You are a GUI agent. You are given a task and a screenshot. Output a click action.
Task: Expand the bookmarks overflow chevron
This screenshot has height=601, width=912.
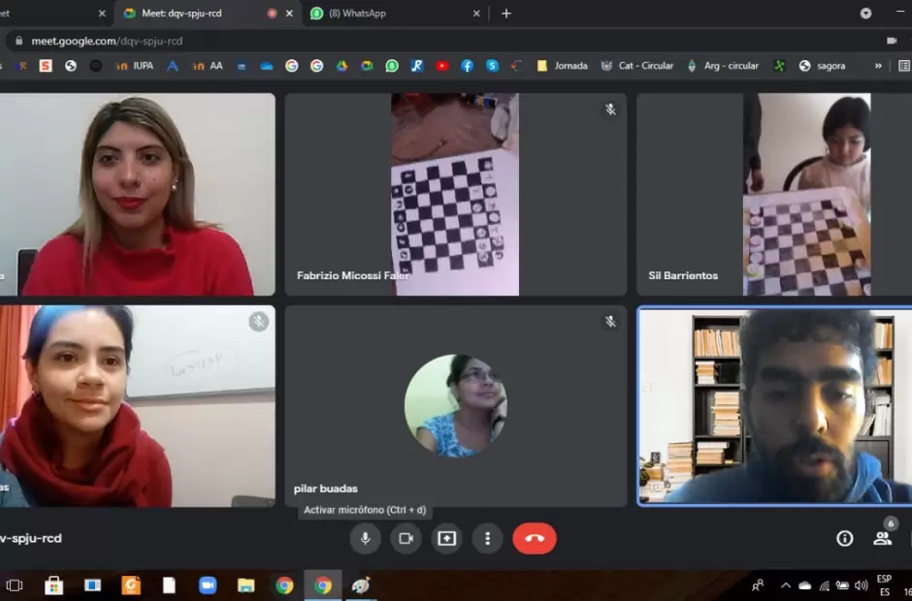coord(878,66)
